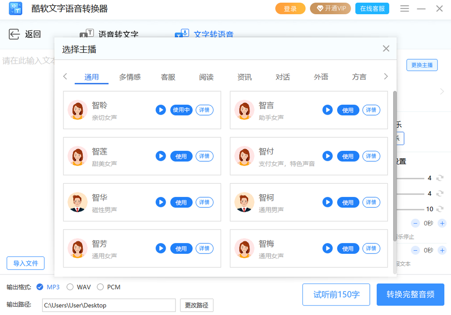Viewport: 451px width, 315px height.
Task: Click the back arrow 返回
Action: 14,34
